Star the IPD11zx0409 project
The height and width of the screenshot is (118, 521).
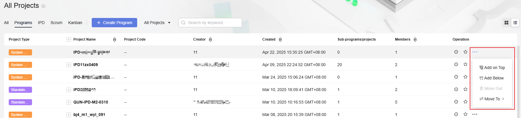coord(465,64)
